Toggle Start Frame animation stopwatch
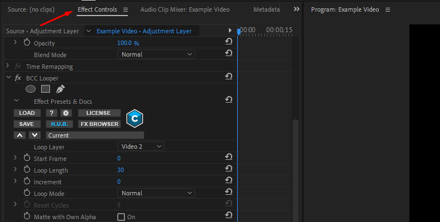 (27, 158)
